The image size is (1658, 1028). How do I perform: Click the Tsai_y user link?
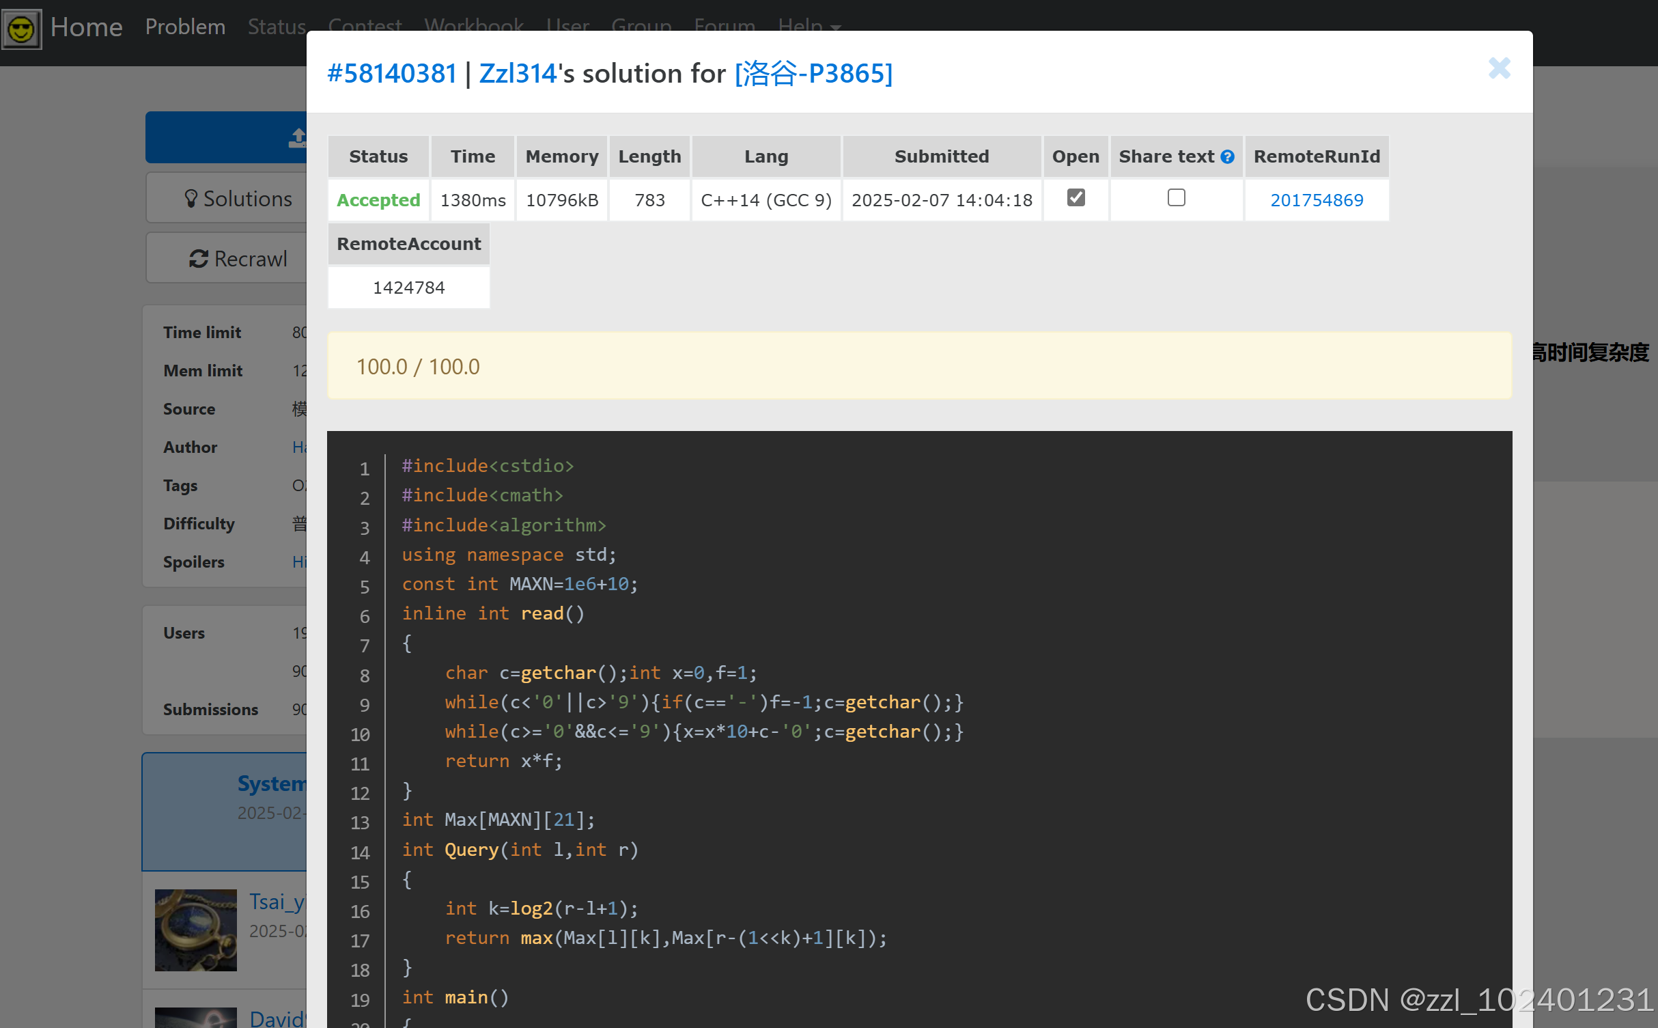click(277, 902)
